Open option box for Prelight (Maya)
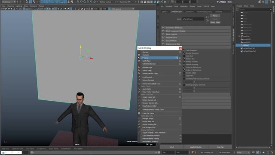 [180, 118]
